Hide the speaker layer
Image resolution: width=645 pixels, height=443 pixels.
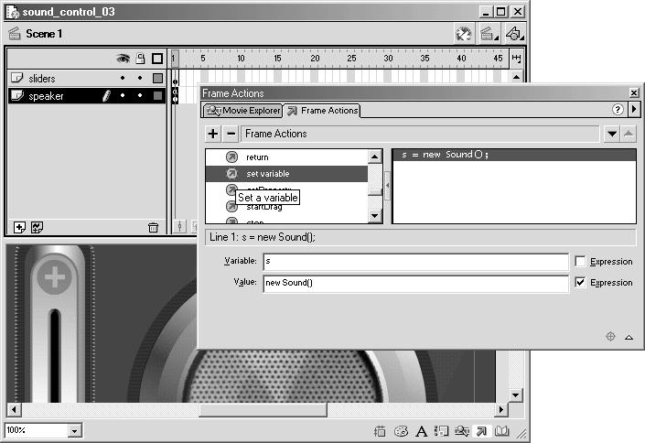[x=123, y=95]
